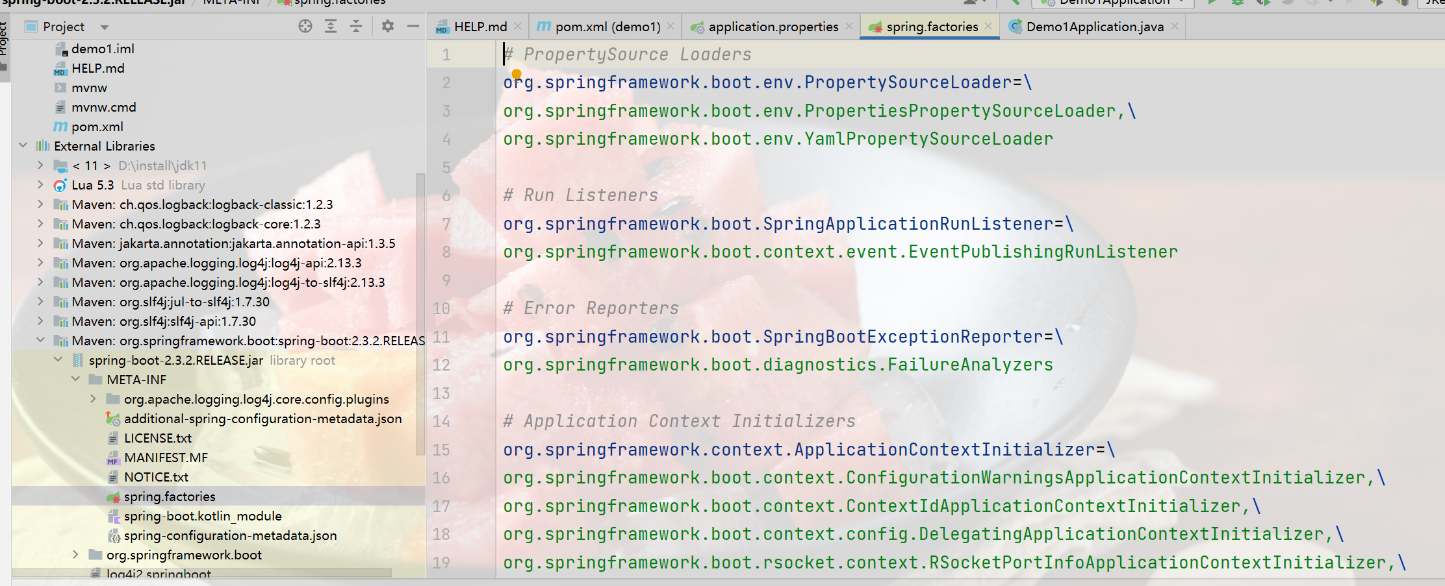
Task: Hide the Project panel with minus icon
Action: pos(413,27)
